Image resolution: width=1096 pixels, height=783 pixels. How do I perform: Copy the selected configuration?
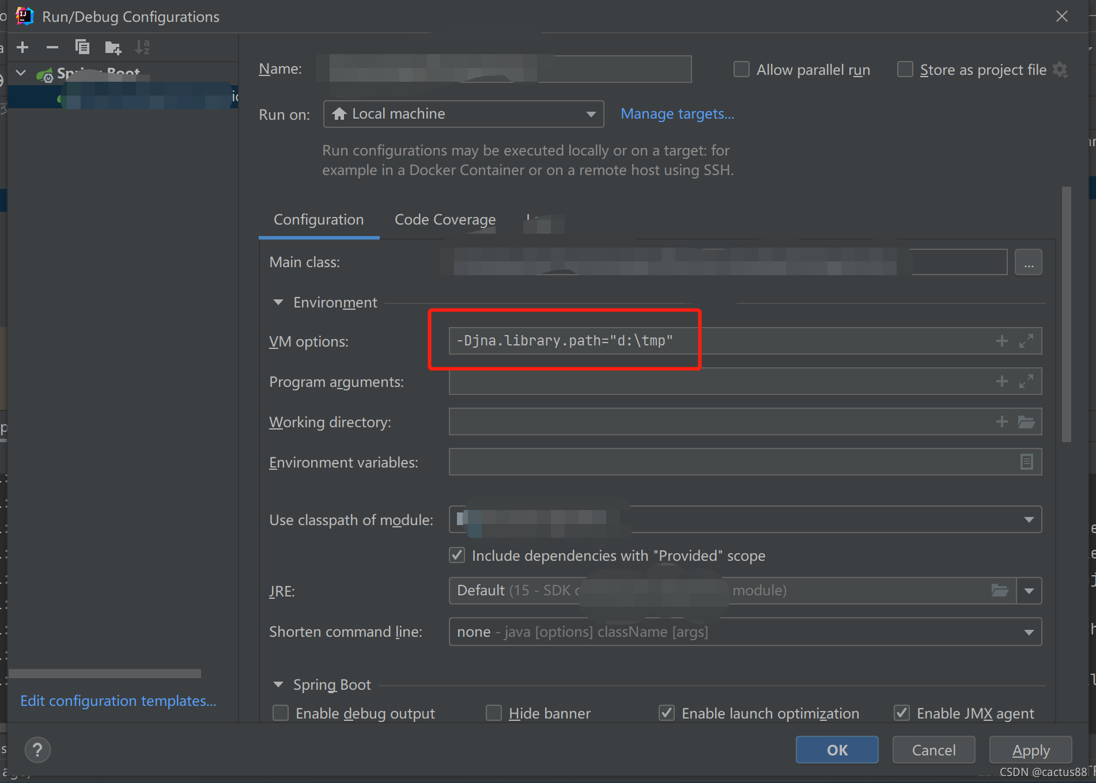tap(82, 47)
